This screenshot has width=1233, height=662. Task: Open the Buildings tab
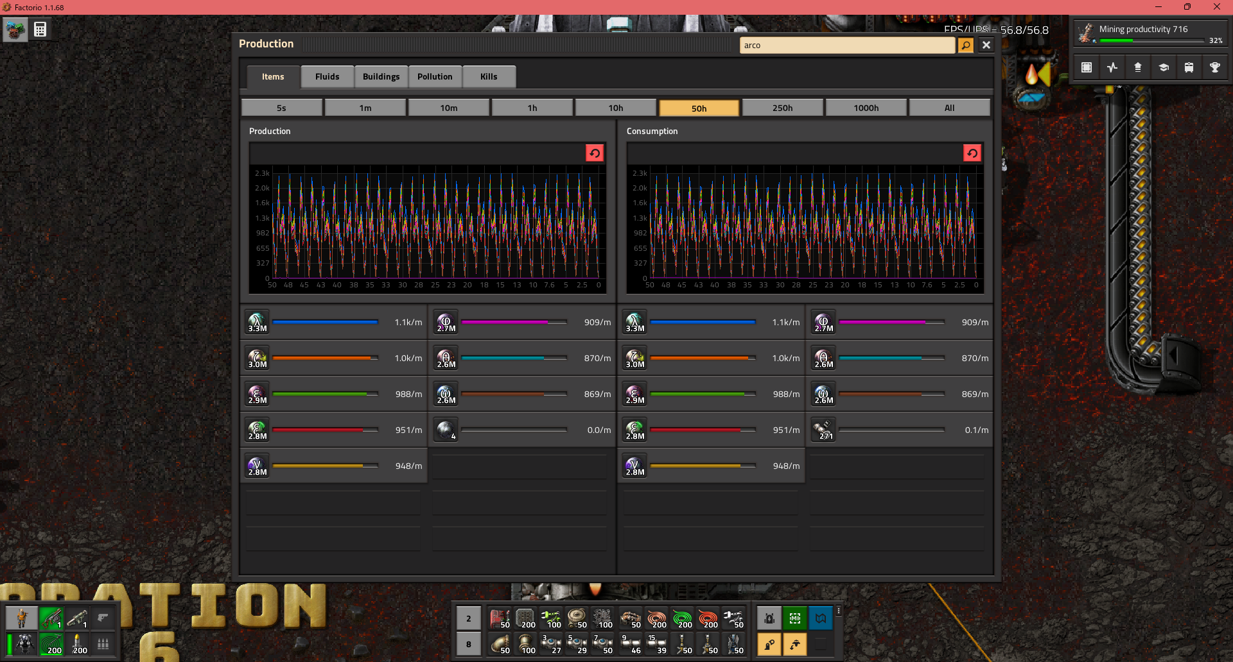(381, 76)
